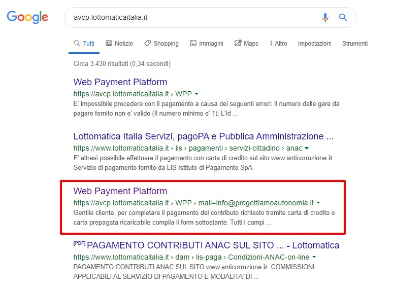Click snippet starting E' altresì possibile effettuare

[x=204, y=163]
